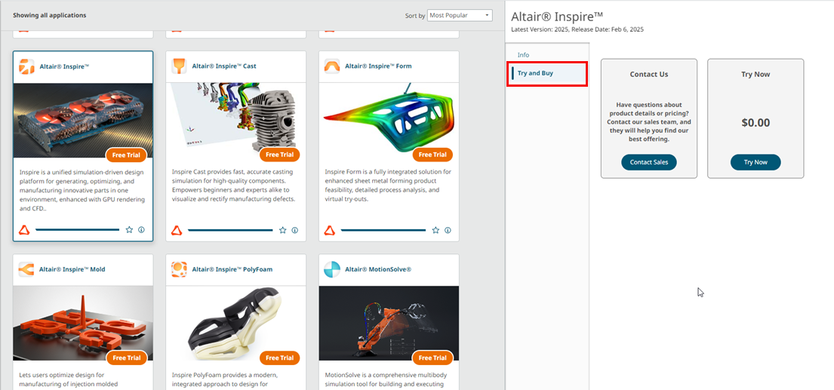This screenshot has height=390, width=834.
Task: Open info icon on Altair Inspire card
Action: (141, 230)
